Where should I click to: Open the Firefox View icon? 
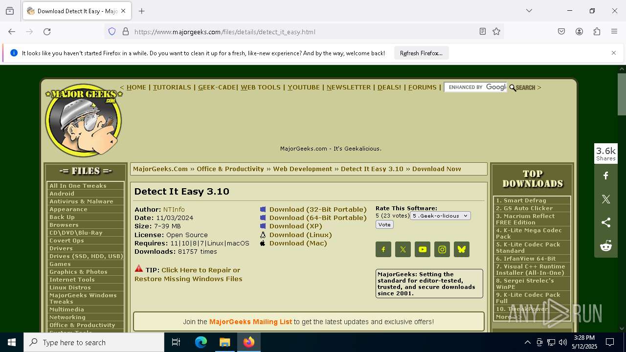click(x=10, y=11)
